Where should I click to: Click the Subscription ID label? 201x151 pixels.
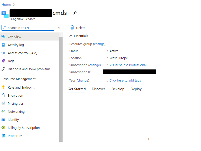coord(80,72)
